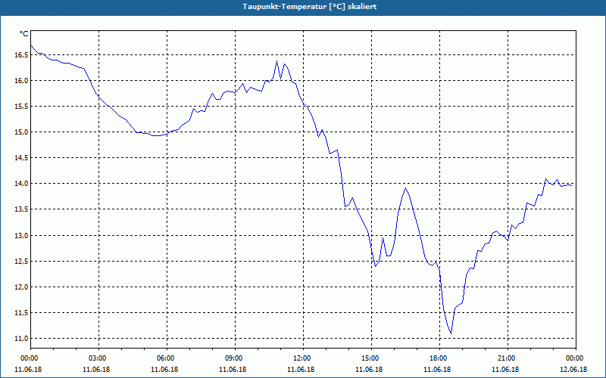This screenshot has height=378, width=606.
Task: Pick the date "11.06.18" beneath 18:00
Action: (438, 370)
